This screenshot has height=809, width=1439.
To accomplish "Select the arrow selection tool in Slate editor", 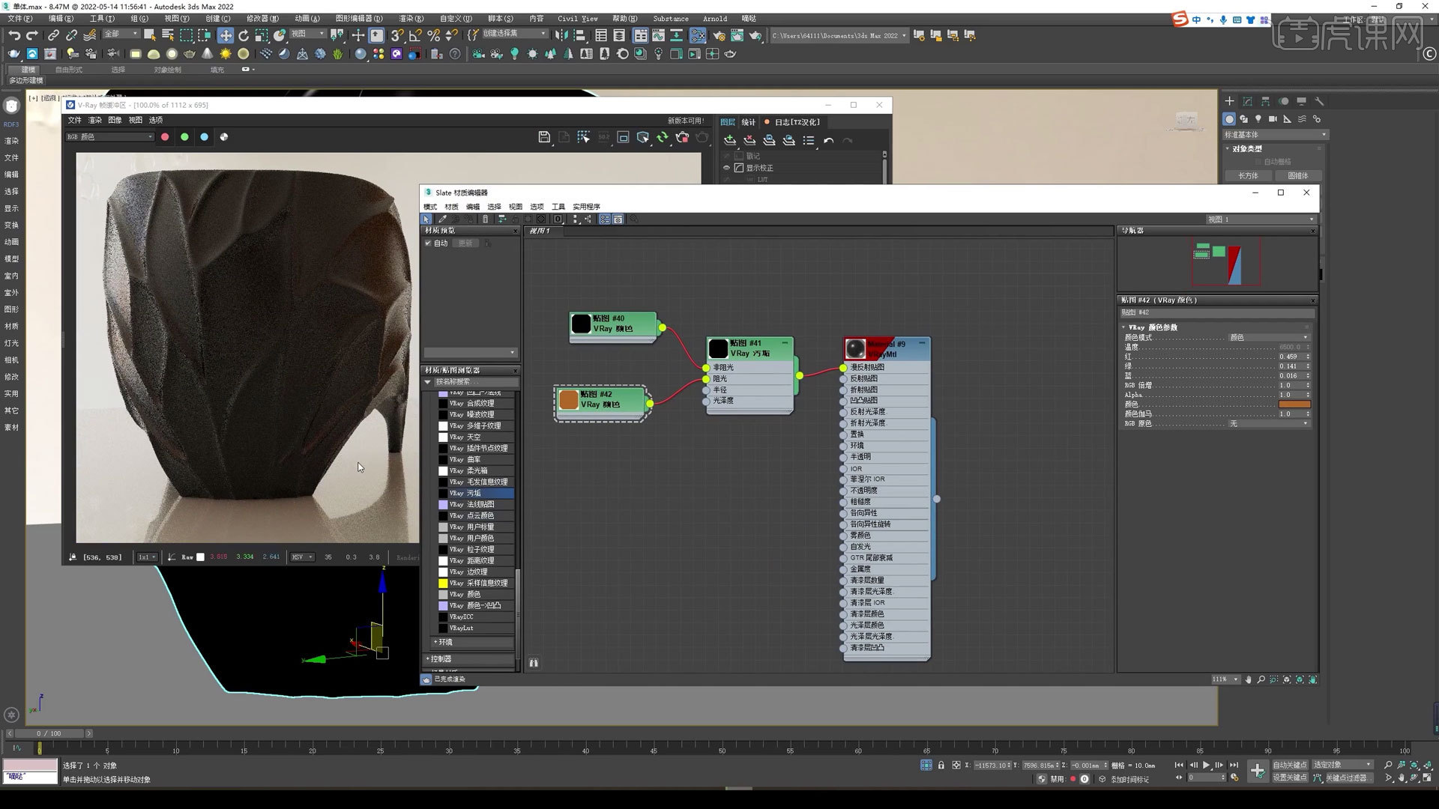I will tap(426, 219).
